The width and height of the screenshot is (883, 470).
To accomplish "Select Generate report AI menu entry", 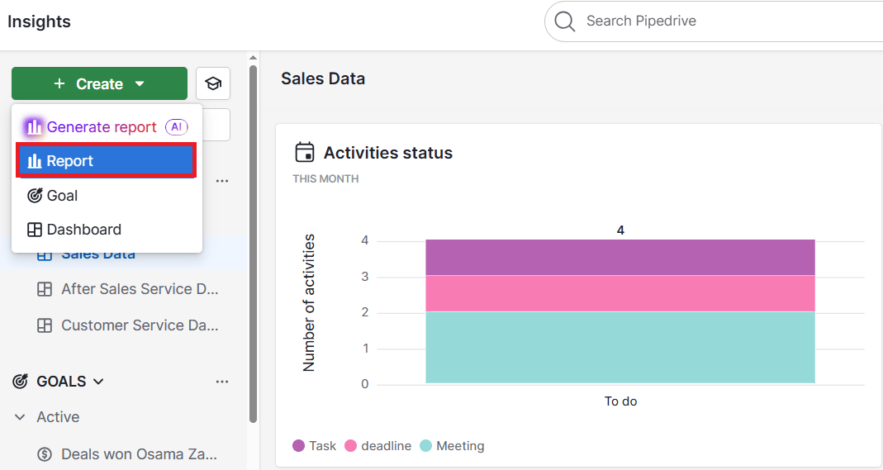I will coord(107,126).
